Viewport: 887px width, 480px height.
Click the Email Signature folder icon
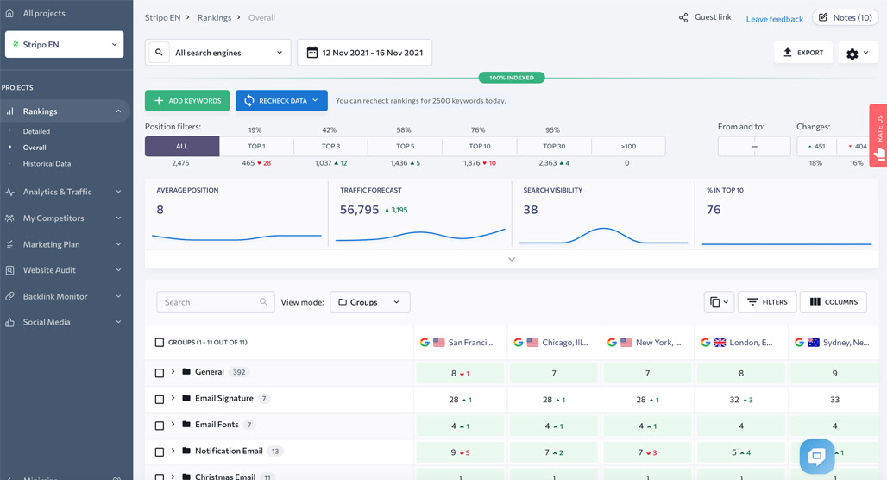pos(186,399)
